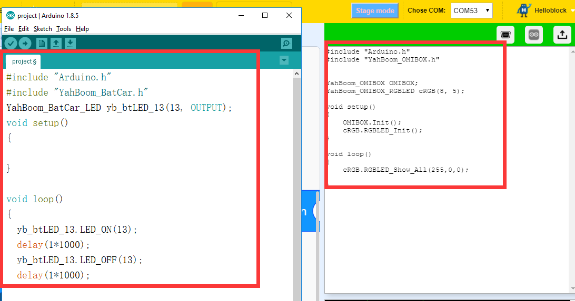
Task: Click the line yb_btLED_13.LED_ON(13);
Action: click(x=77, y=230)
